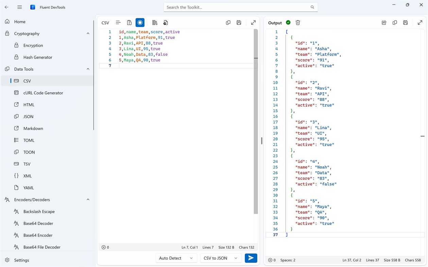Open the JSON tool
This screenshot has height=267, width=428.
(48, 117)
